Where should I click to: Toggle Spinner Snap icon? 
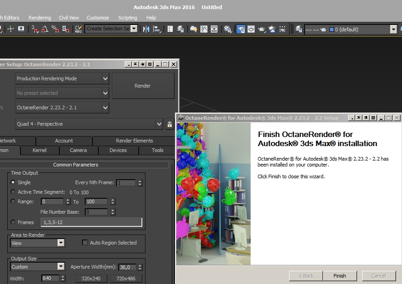pos(66,29)
